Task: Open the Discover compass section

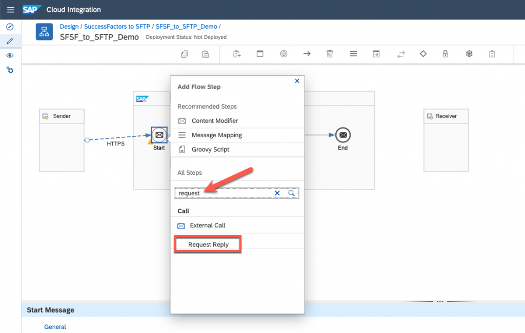Action: pyautogui.click(x=10, y=27)
